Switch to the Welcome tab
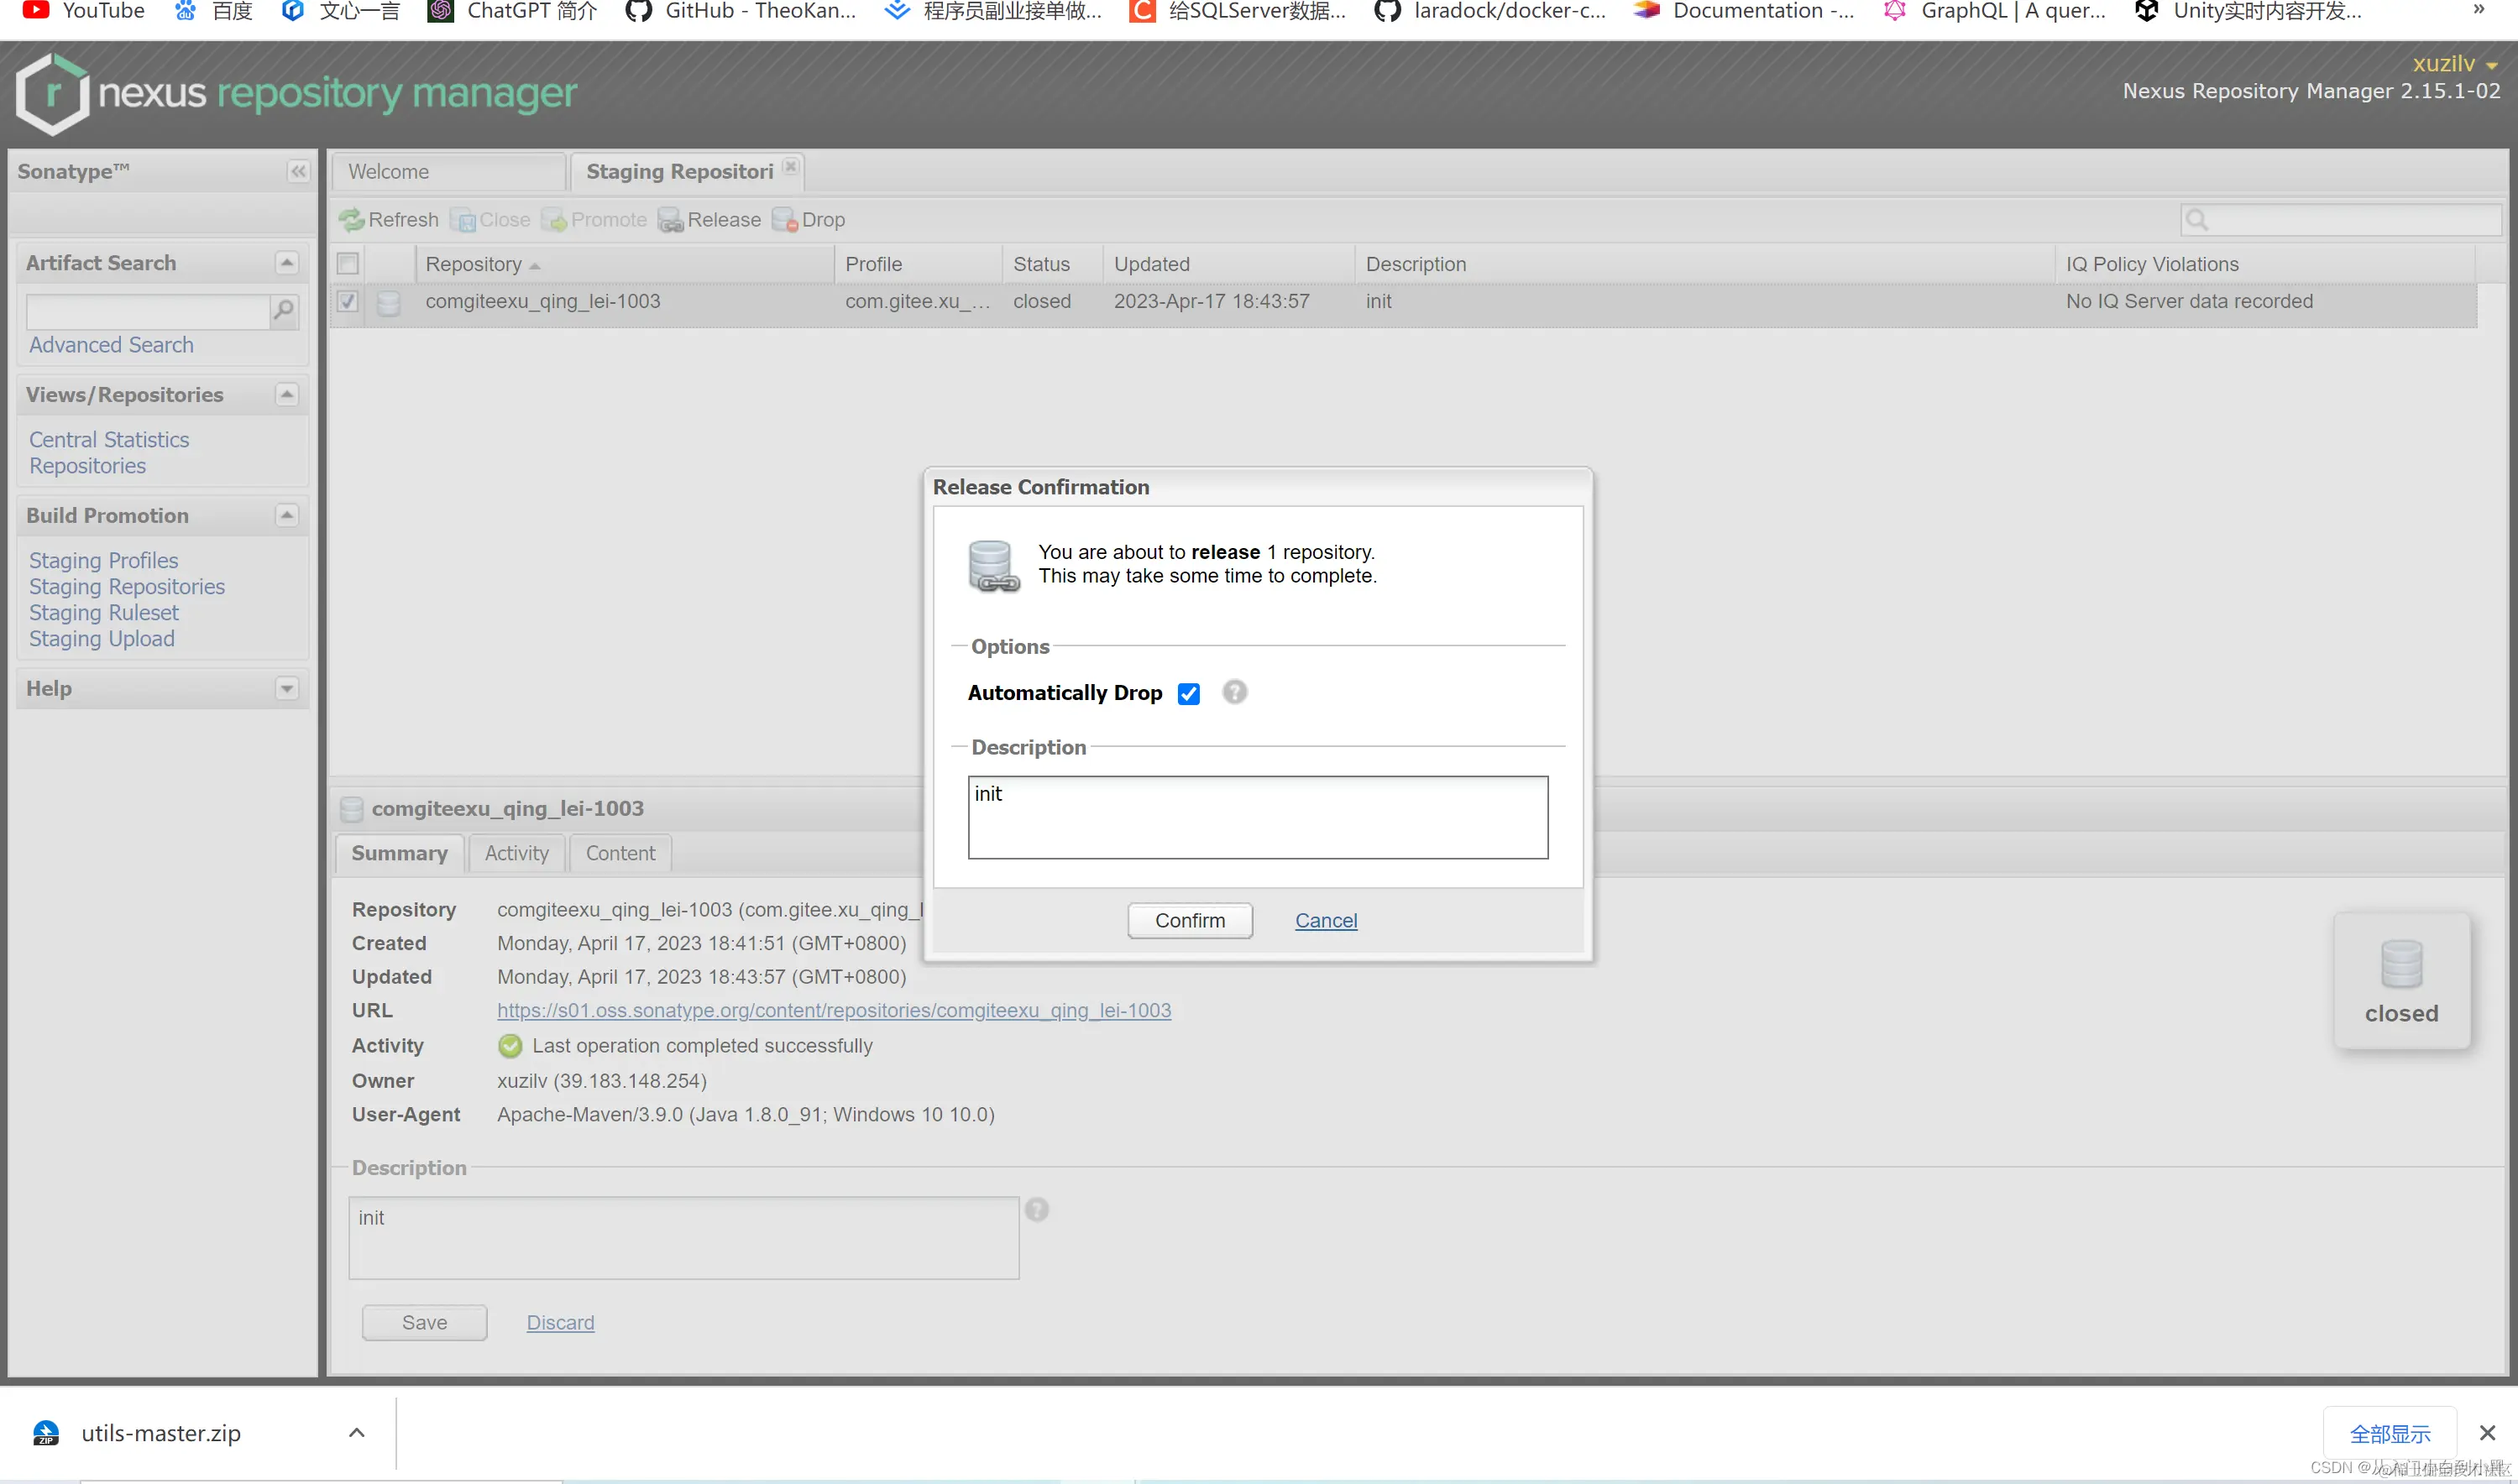The height and width of the screenshot is (1484, 2518). [448, 172]
